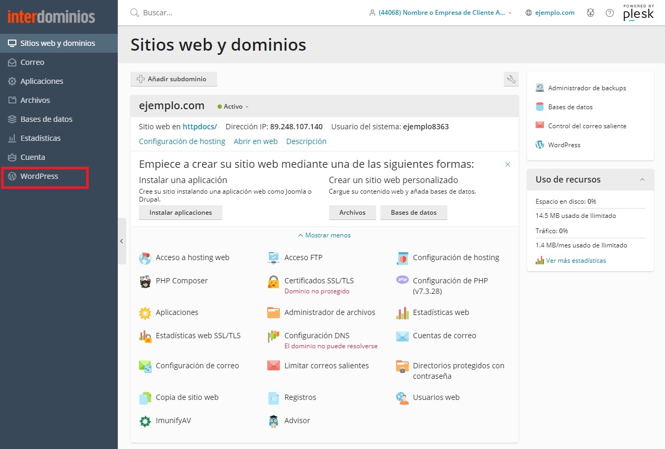Dismiss the website creation suggestion panel

pos(508,165)
